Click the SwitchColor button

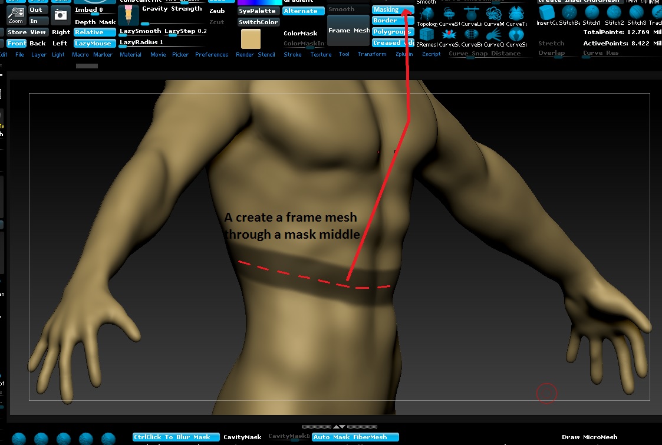click(258, 21)
